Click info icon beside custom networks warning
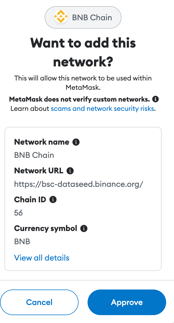 click(155, 99)
